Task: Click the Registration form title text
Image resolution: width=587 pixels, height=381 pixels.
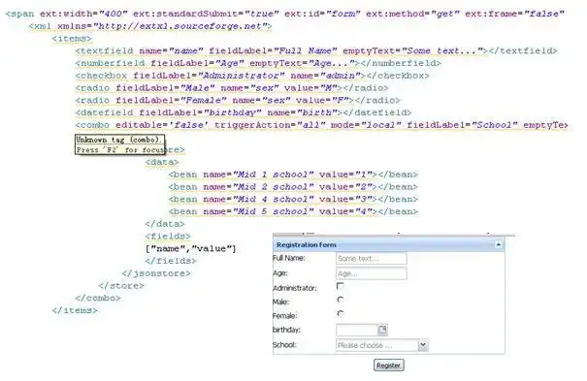Action: coord(307,245)
